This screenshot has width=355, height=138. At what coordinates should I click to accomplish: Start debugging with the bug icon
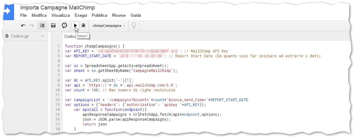pos(84,26)
